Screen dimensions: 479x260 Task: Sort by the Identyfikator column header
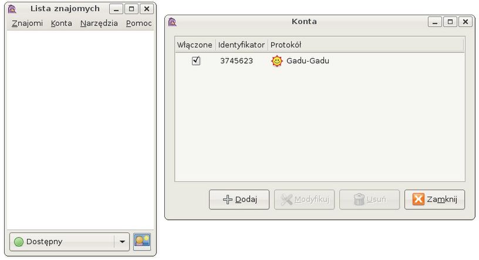click(x=241, y=45)
